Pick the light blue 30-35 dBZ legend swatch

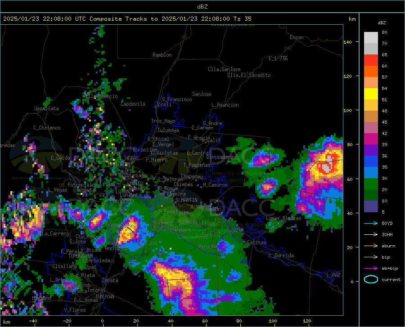point(371,173)
